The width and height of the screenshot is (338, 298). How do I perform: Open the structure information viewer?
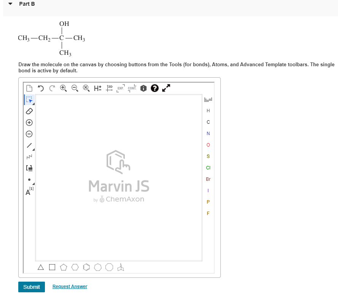point(143,88)
